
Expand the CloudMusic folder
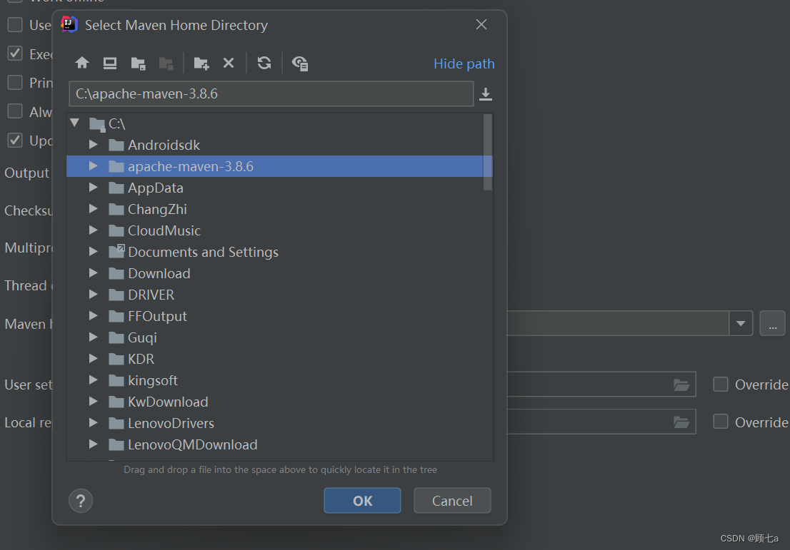coord(93,230)
